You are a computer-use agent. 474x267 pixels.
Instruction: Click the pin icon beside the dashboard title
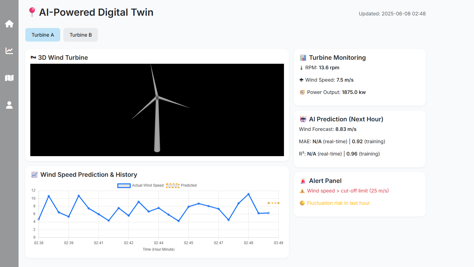click(32, 12)
